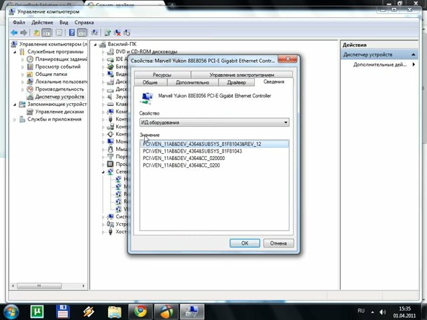
Task: Select value ending with SUBSYS_81F81043&REV_12
Action: click(x=214, y=144)
